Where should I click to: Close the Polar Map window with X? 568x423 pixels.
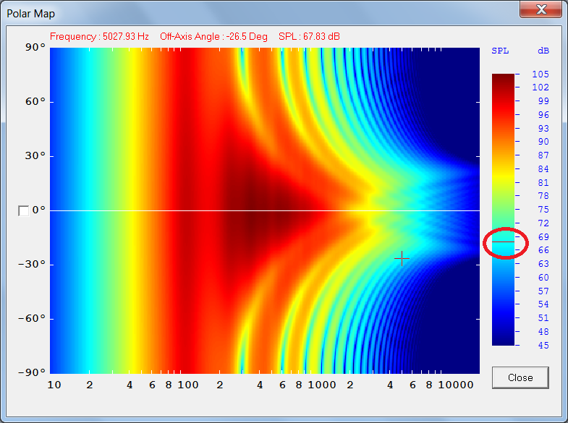point(541,9)
